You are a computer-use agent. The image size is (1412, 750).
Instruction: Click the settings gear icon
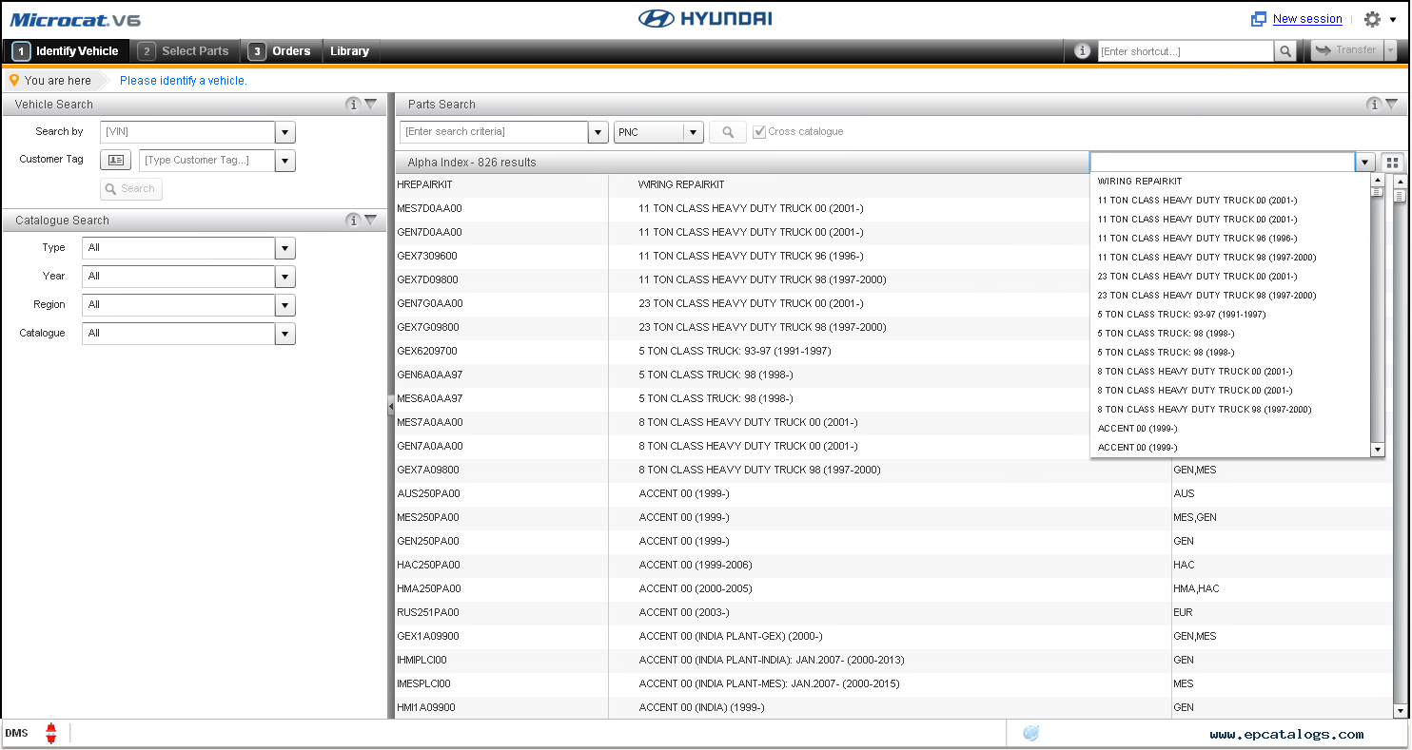coord(1372,19)
